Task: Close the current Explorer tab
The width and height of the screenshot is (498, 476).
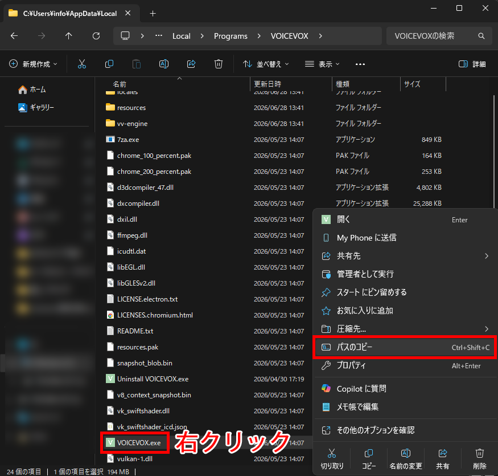Action: tap(127, 13)
